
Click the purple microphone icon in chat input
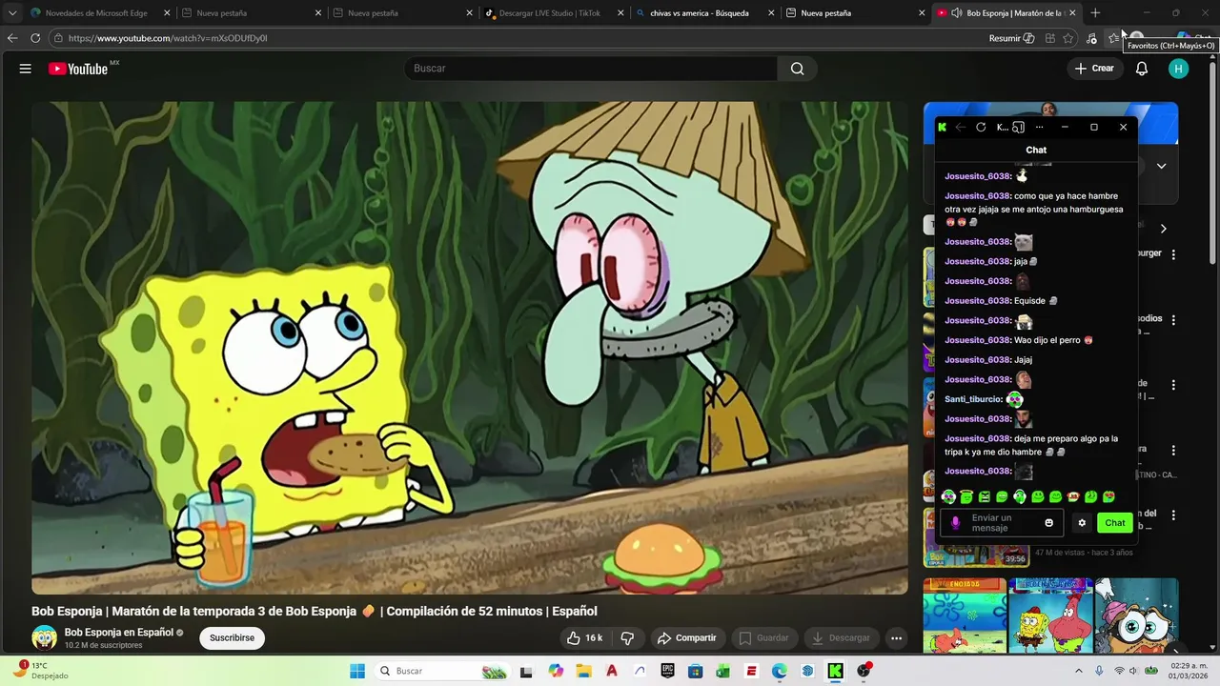pyautogui.click(x=956, y=523)
